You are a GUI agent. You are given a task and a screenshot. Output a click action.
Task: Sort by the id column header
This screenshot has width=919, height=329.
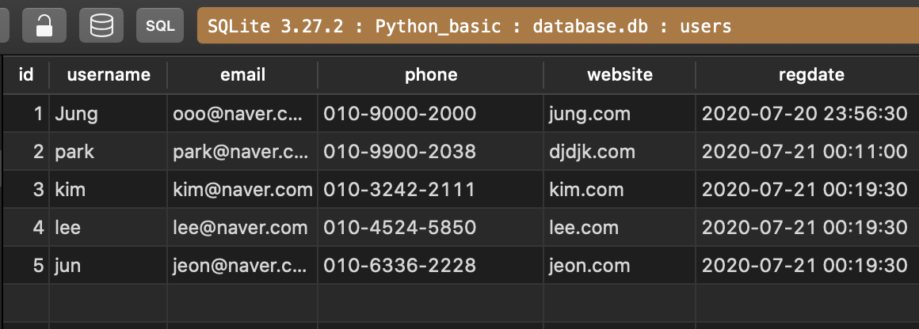(26, 75)
